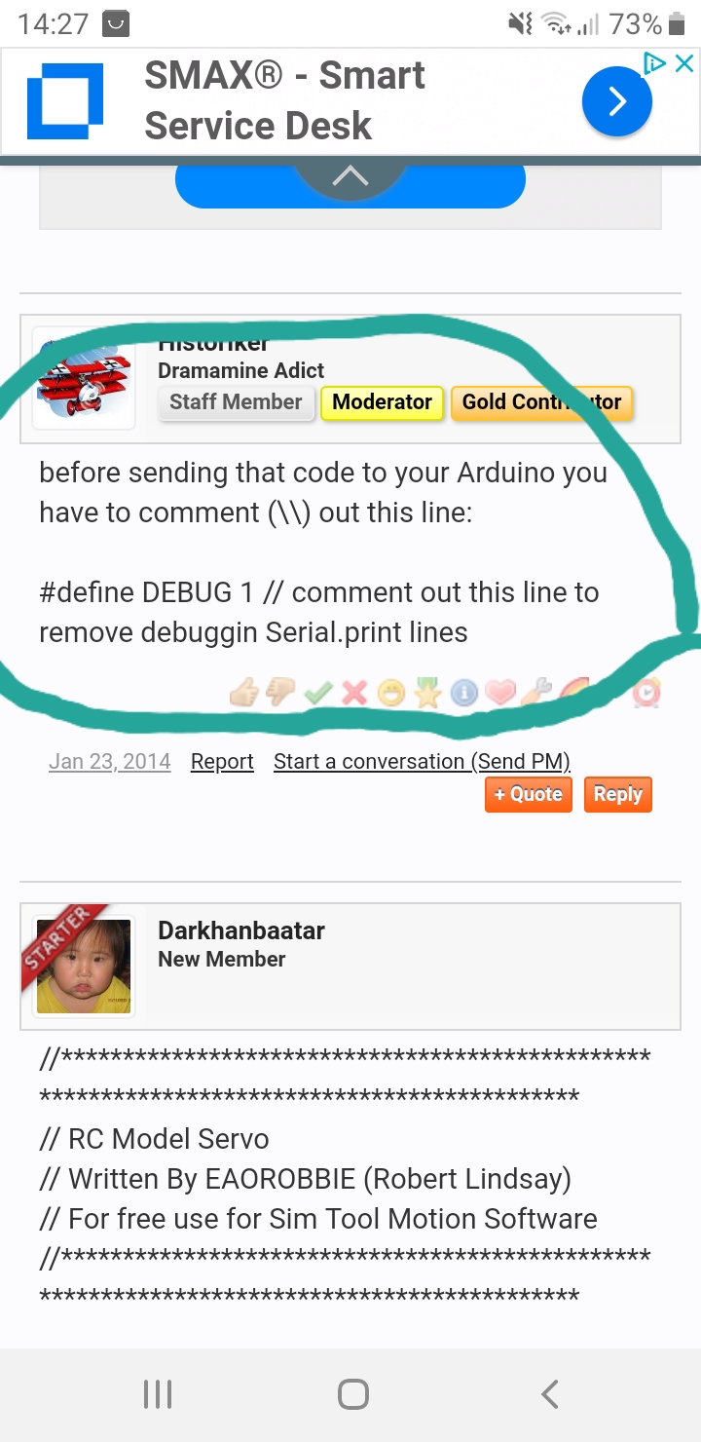Open Darkhanbaatar's avatar thumbnail

click(x=84, y=967)
